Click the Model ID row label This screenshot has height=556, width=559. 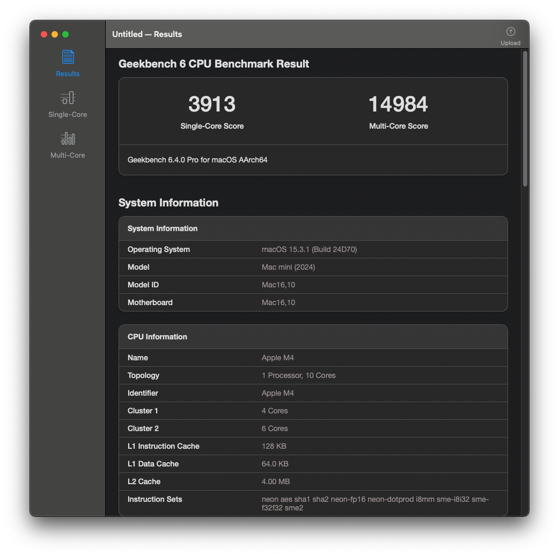tap(143, 285)
